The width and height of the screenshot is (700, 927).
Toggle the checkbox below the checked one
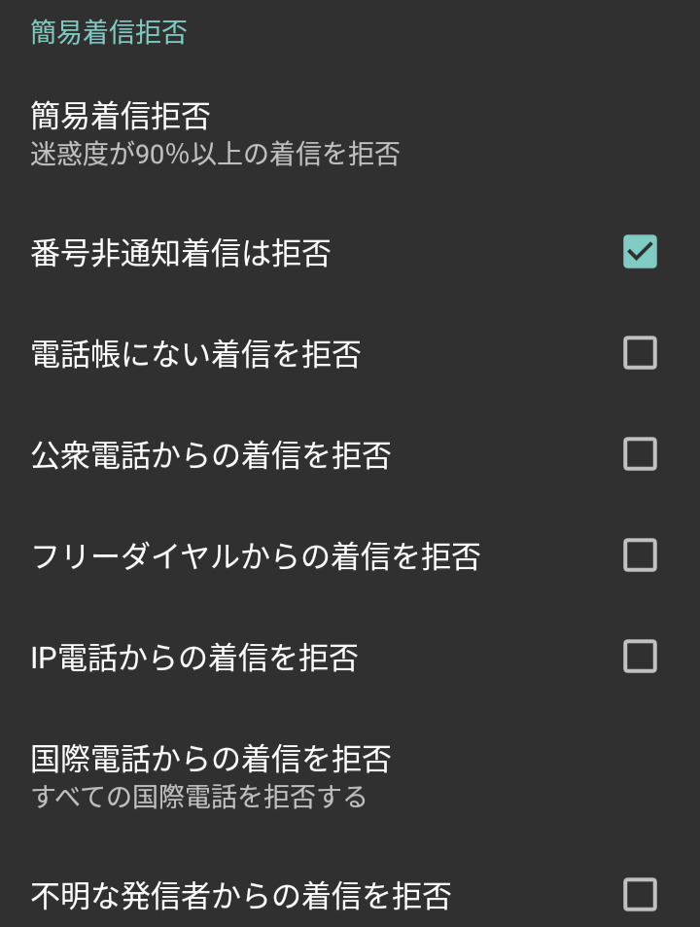pyautogui.click(x=640, y=353)
